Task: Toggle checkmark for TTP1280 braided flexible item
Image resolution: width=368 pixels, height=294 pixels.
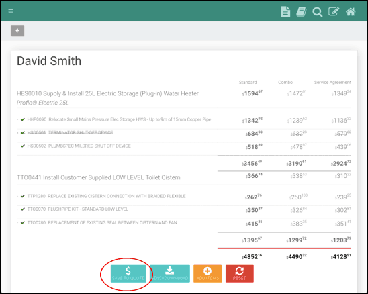Action: (x=23, y=196)
